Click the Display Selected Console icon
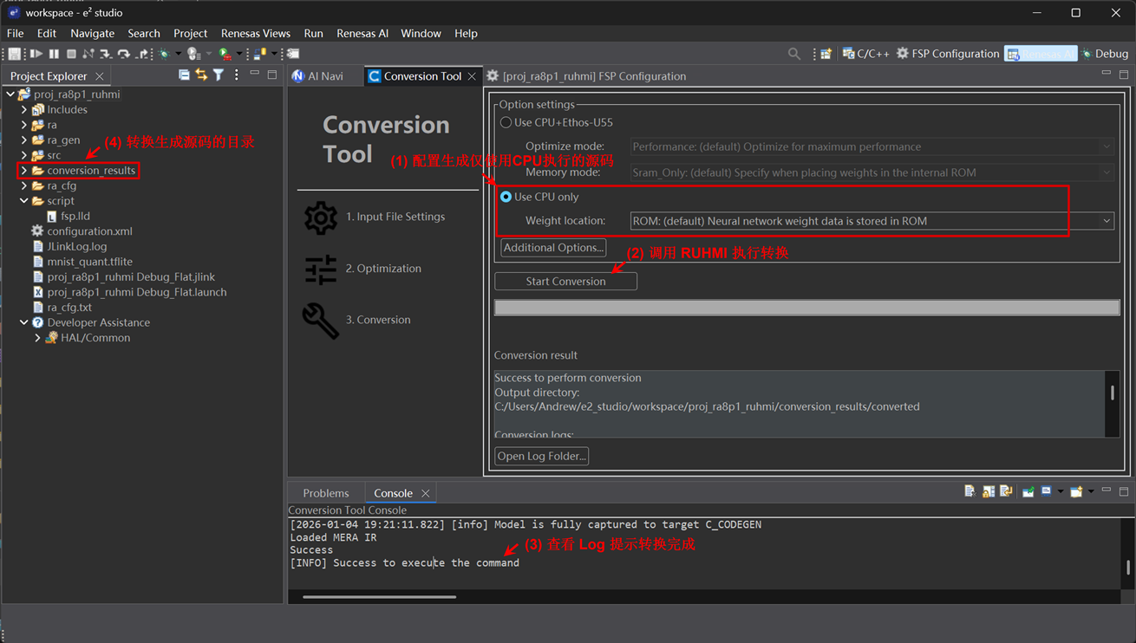The width and height of the screenshot is (1136, 643). (1047, 491)
